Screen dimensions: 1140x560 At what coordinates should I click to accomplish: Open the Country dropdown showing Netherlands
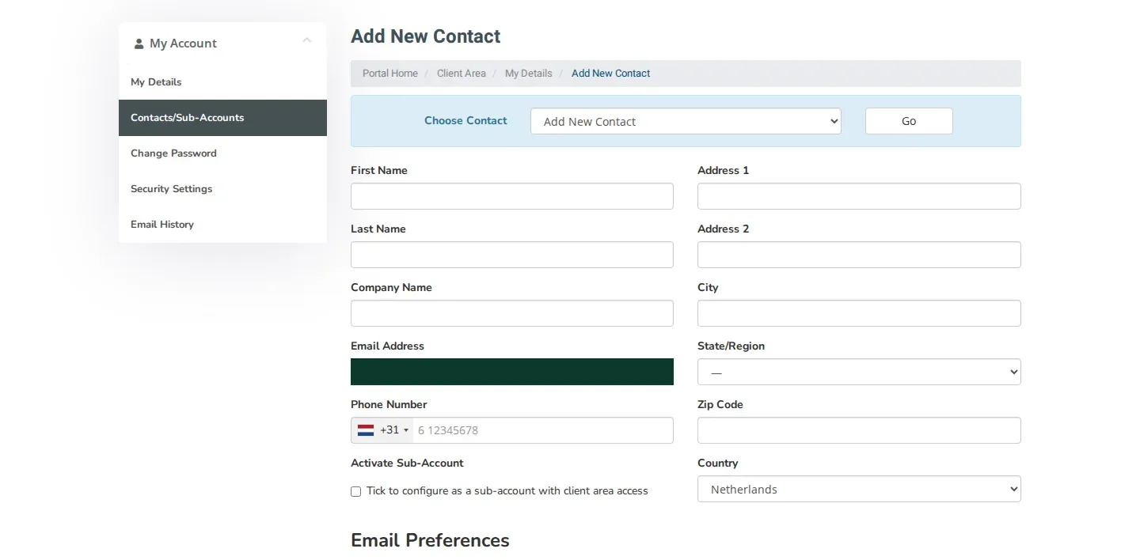[x=859, y=489]
